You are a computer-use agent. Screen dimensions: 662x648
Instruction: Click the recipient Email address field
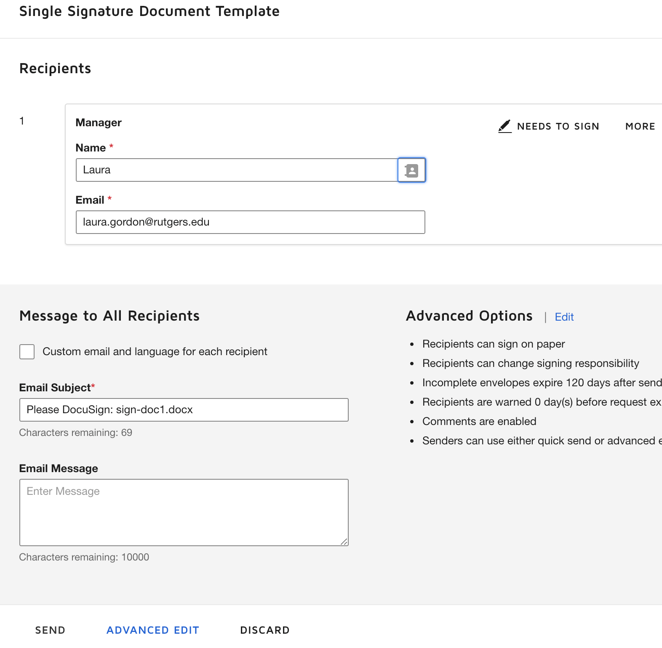tap(251, 222)
